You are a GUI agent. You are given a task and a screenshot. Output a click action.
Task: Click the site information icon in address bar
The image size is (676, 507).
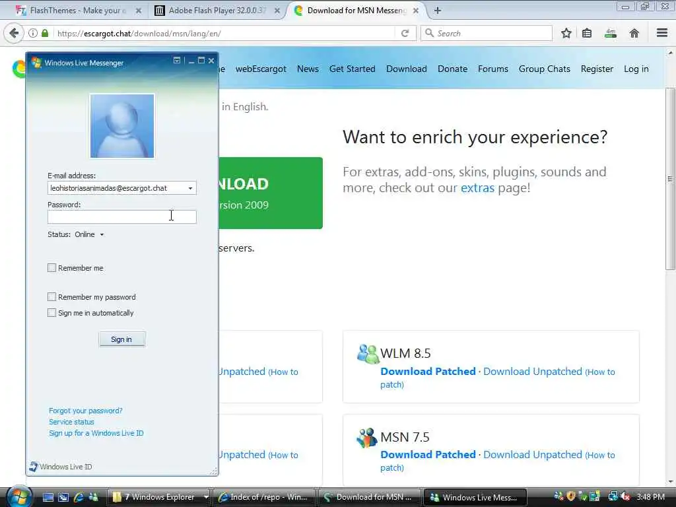click(x=33, y=33)
